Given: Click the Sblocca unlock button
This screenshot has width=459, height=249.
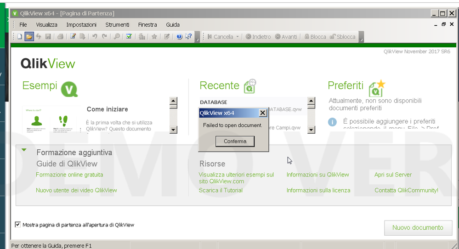Looking at the screenshot, I should [342, 37].
